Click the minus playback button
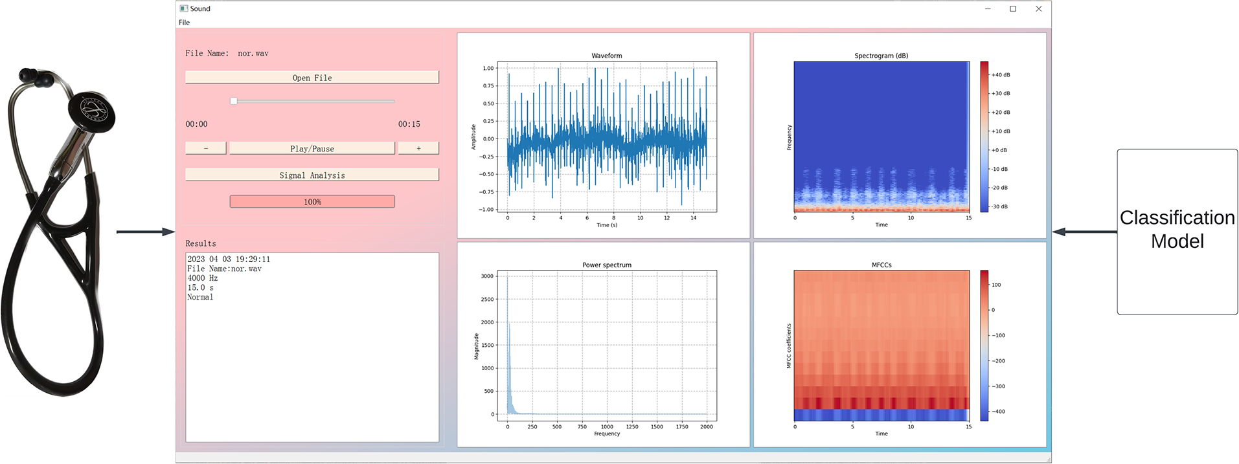This screenshot has height=464, width=1239. 206,148
